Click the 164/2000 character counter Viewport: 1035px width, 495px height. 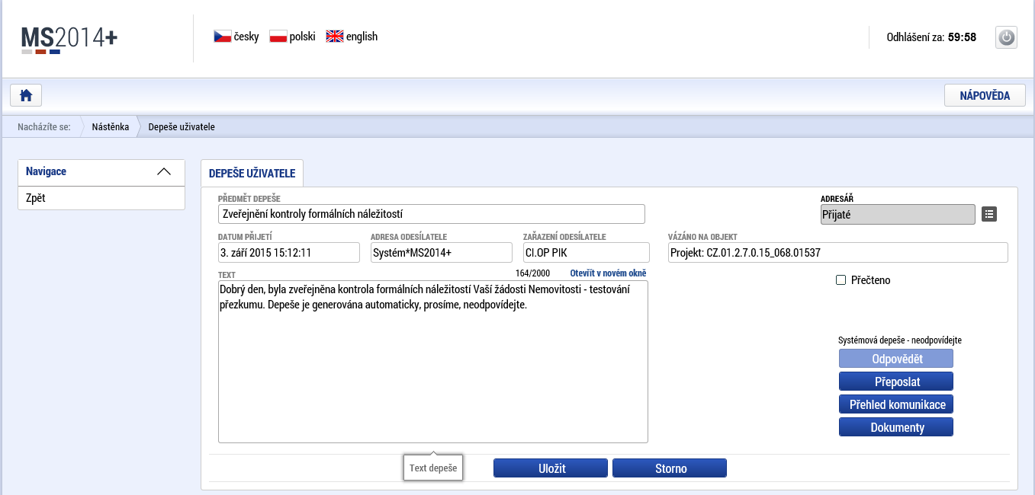[x=532, y=273]
